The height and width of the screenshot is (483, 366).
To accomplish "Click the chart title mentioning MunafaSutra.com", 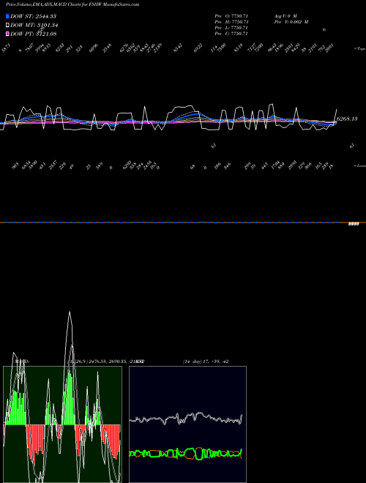I will pos(72,4).
